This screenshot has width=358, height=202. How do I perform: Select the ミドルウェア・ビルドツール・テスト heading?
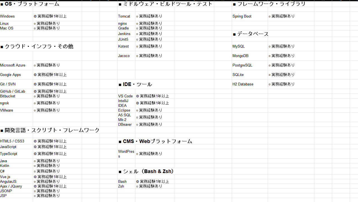pos(166,4)
